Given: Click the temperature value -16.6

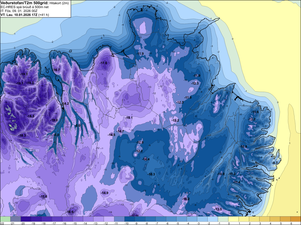Looking at the screenshot, I should (70, 212).
